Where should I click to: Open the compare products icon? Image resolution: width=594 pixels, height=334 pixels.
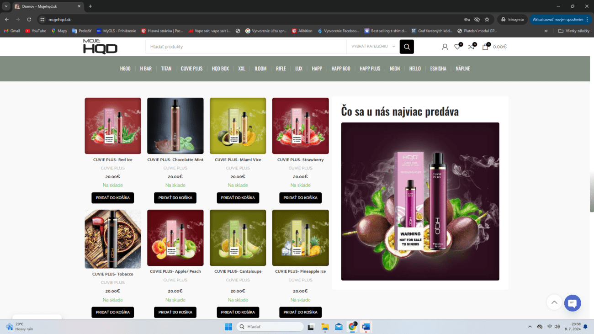click(472, 47)
